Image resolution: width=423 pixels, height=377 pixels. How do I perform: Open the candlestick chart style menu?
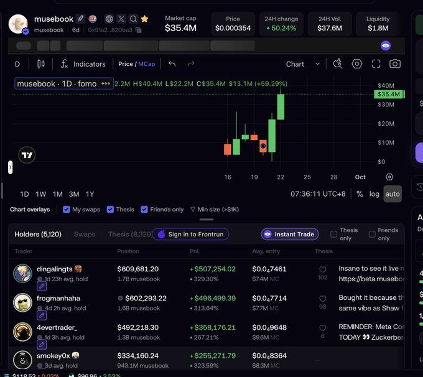[41, 64]
